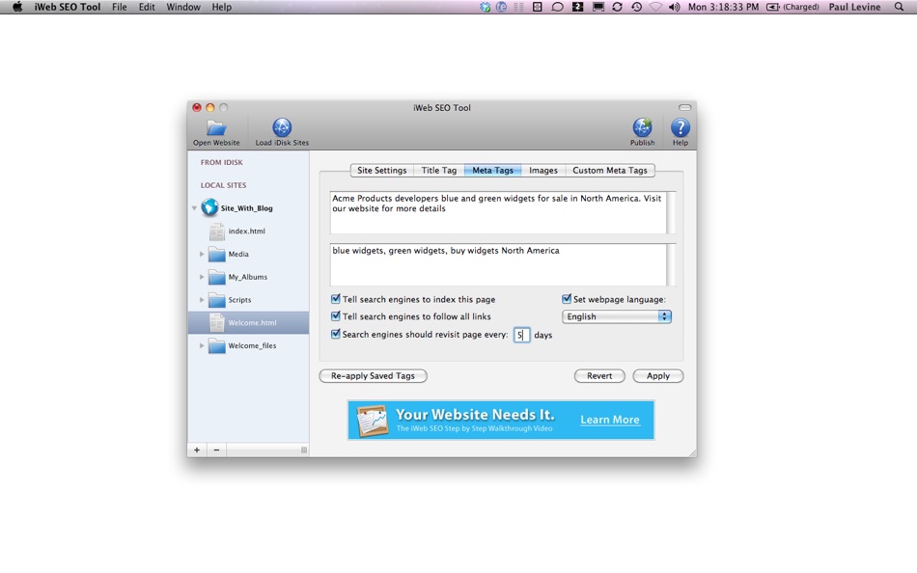Click in the meta keywords text area
Viewport: 917px width, 573px height.
(498, 265)
